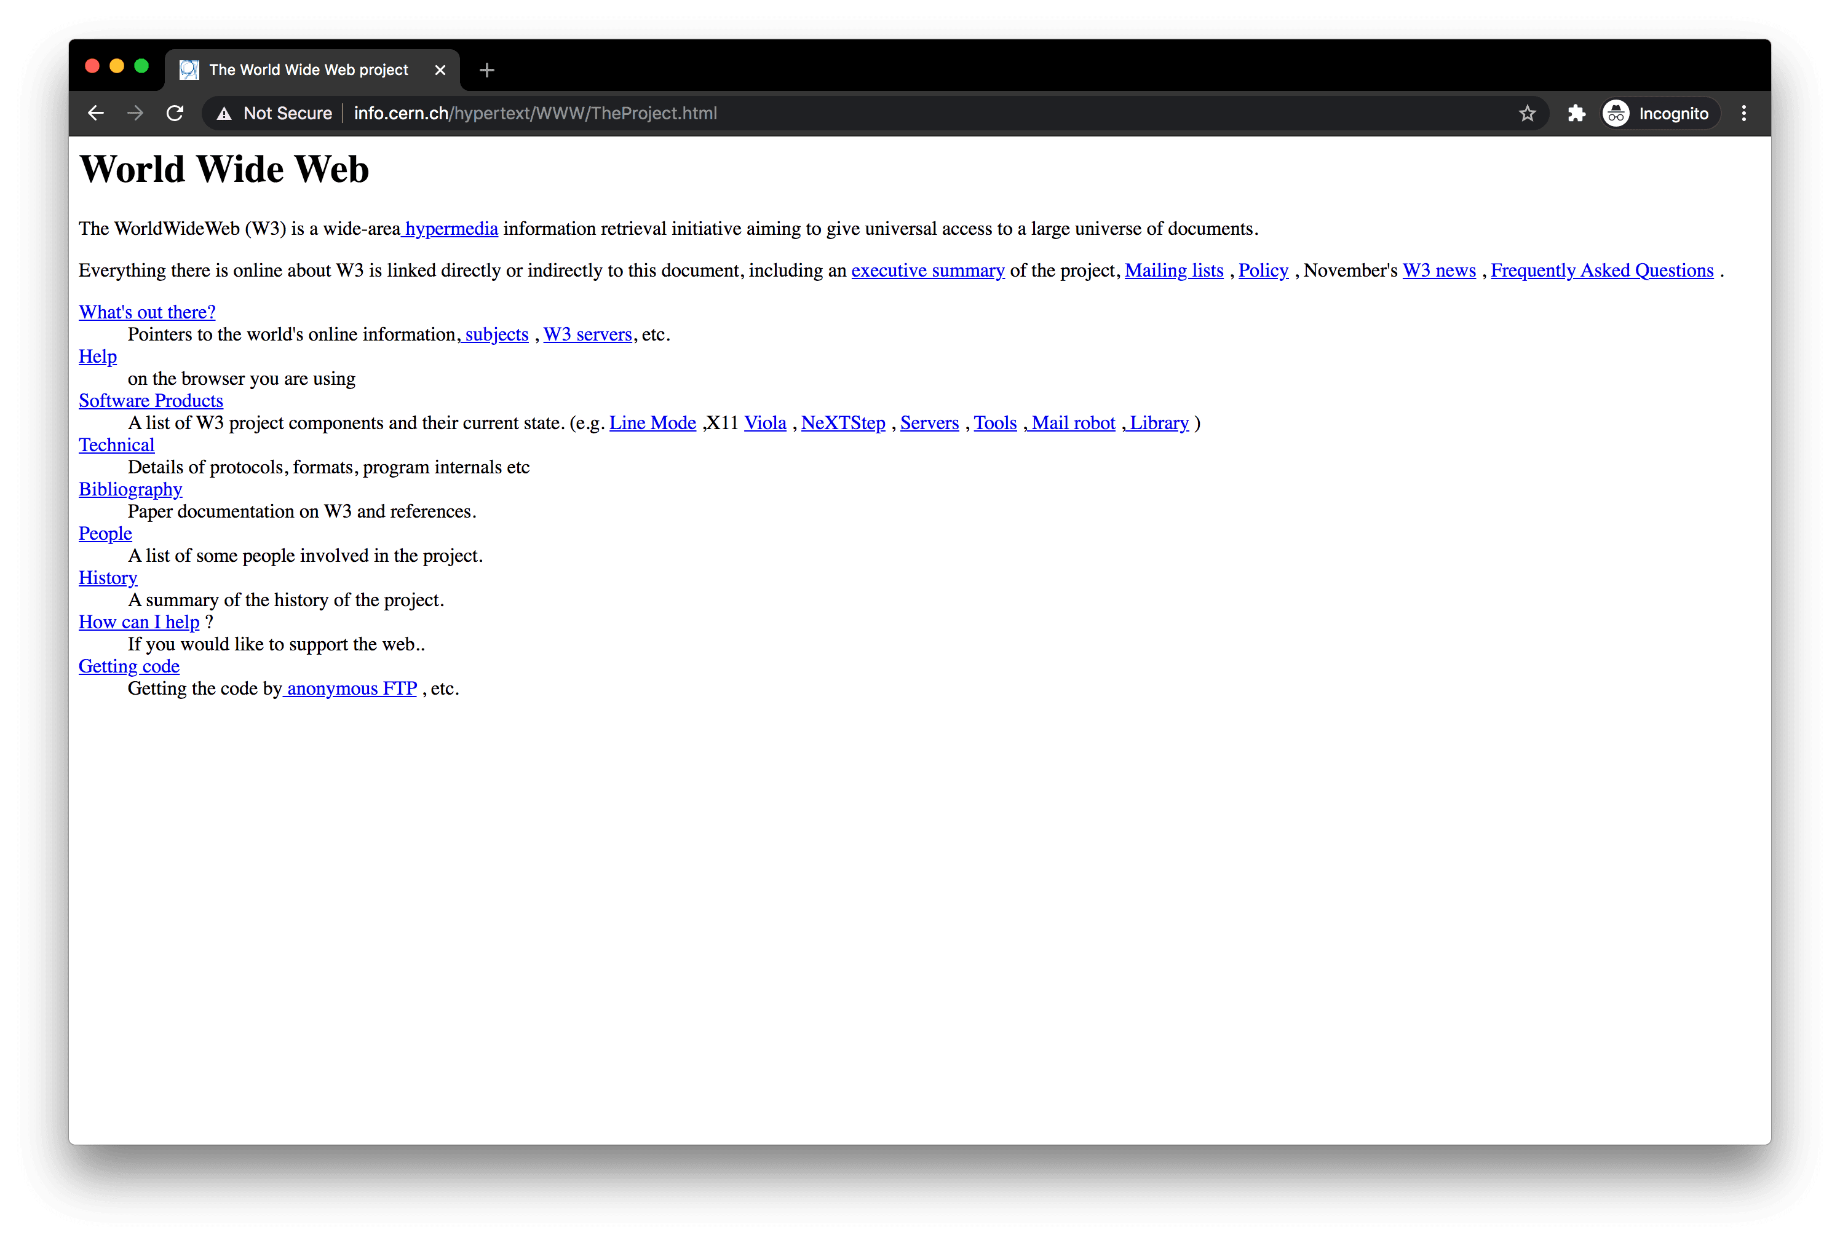Open a new browser tab with the plus button
1840x1243 pixels.
coord(486,71)
